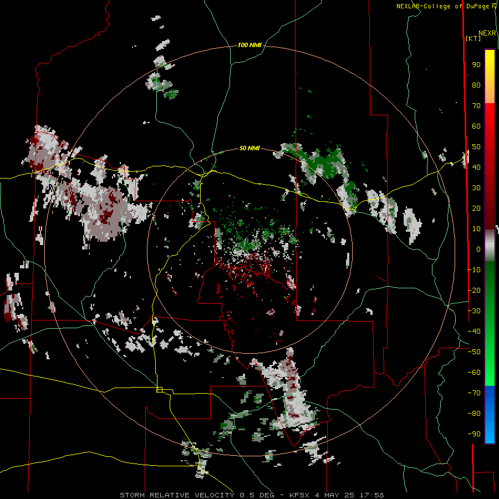Select the 0 value on the velocity scale
This screenshot has width=499, height=499.
478,249
